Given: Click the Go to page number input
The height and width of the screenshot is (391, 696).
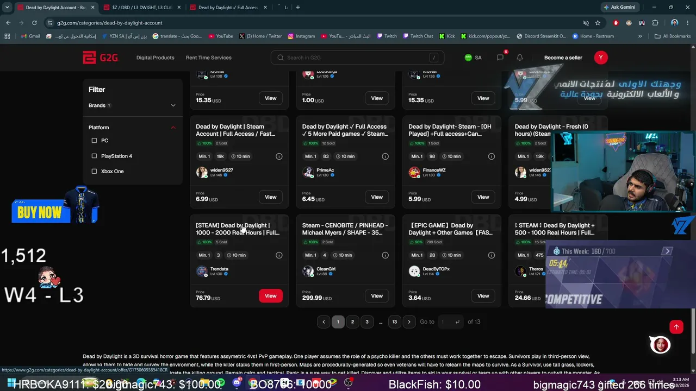Looking at the screenshot, I should pos(450,321).
